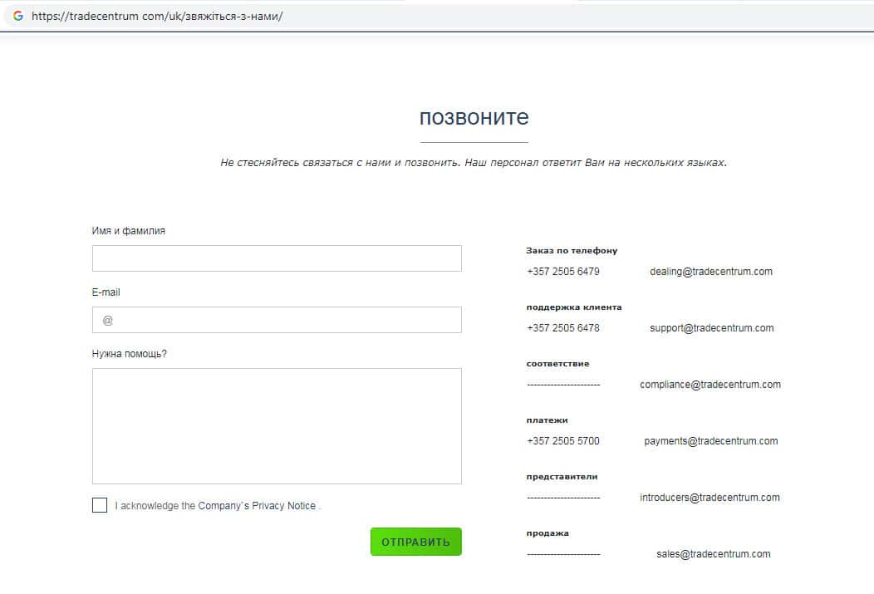Click the Нужна помощь? field label
Screen dimensions: 874x594
130,354
